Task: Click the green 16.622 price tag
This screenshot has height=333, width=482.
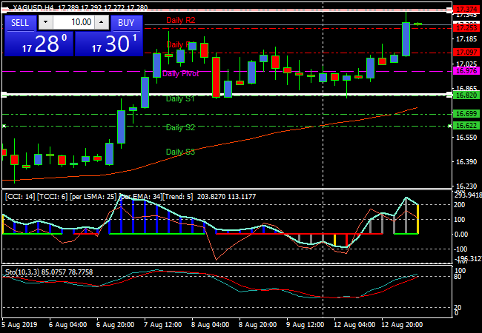Action: (x=466, y=126)
